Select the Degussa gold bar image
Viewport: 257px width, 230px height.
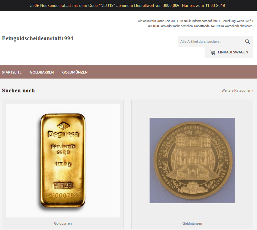click(x=63, y=161)
